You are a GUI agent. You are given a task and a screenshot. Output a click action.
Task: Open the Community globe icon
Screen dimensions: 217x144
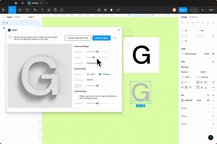[22, 3]
